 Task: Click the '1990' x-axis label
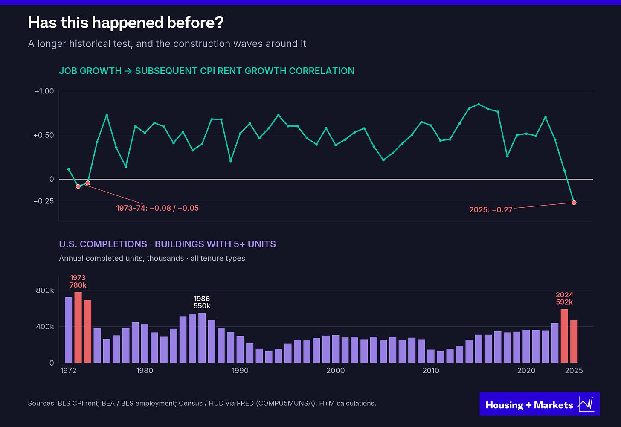point(240,371)
